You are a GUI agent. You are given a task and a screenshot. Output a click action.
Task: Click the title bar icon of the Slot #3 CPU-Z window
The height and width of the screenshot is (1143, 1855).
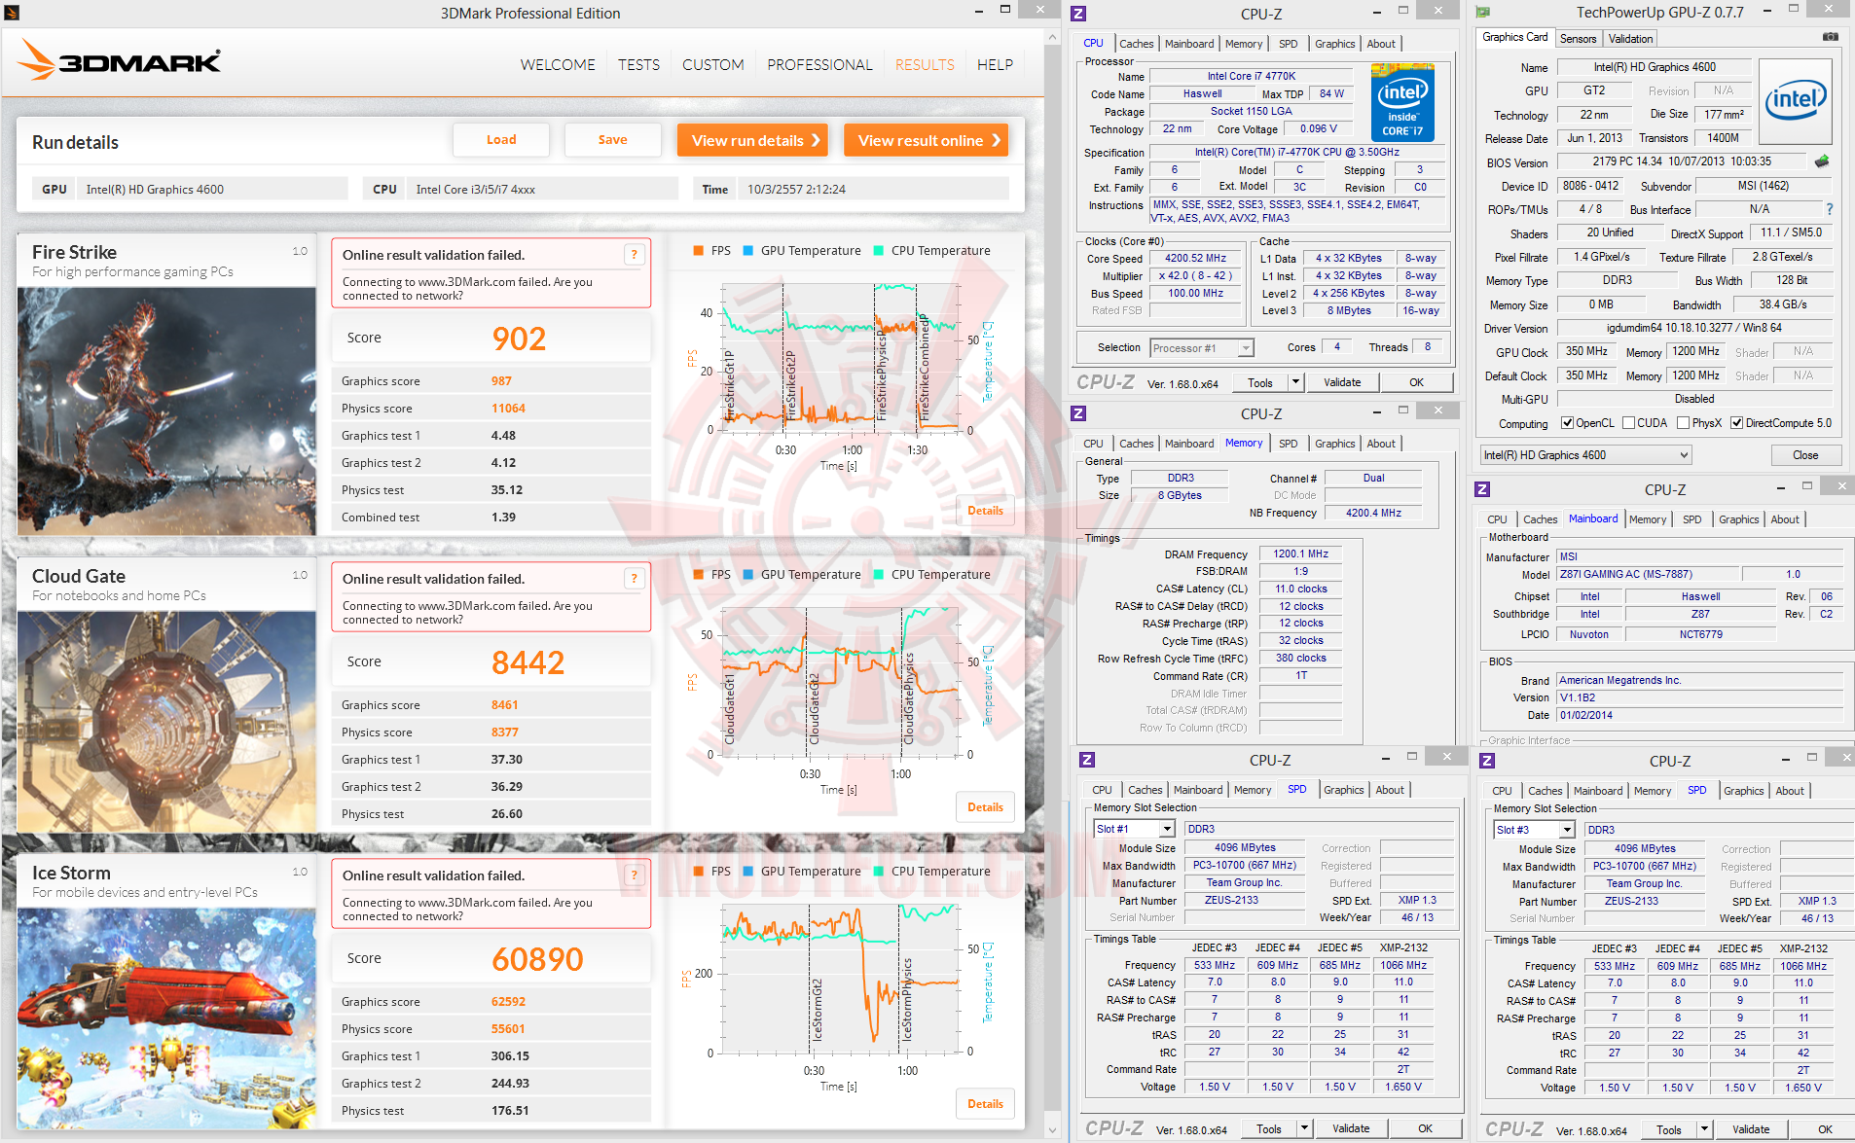(x=1487, y=761)
